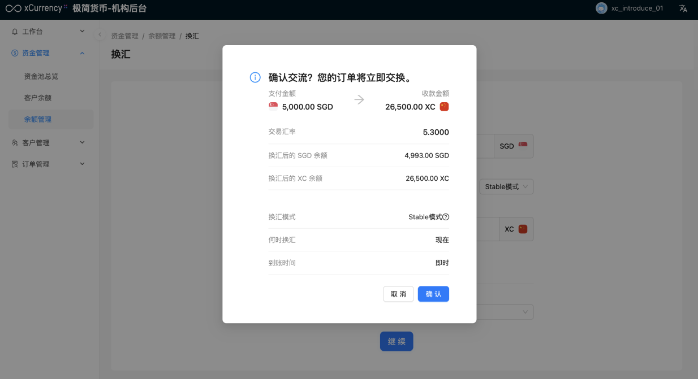This screenshot has height=379, width=698.
Task: Click the 26,500.00 XC receive amount in header
Action: click(410, 107)
